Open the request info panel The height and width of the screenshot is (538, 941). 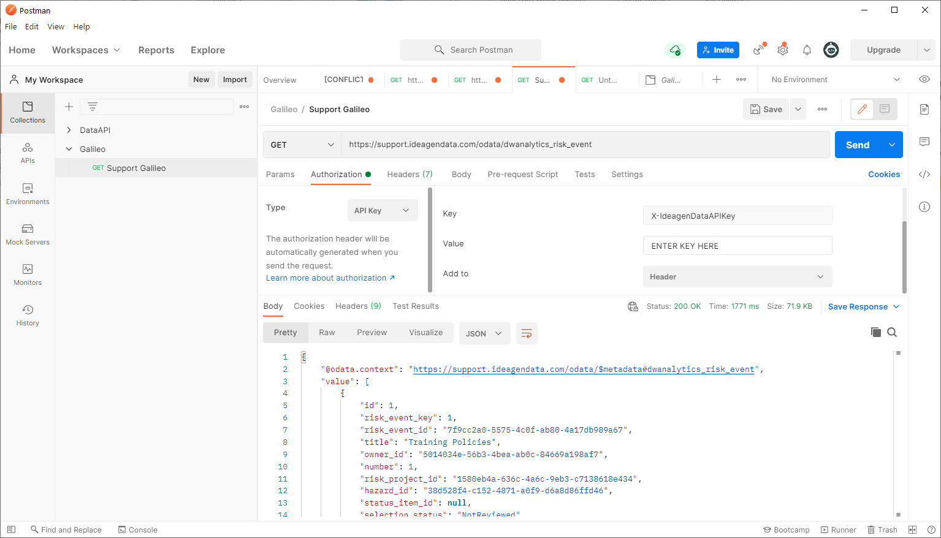pyautogui.click(x=924, y=207)
